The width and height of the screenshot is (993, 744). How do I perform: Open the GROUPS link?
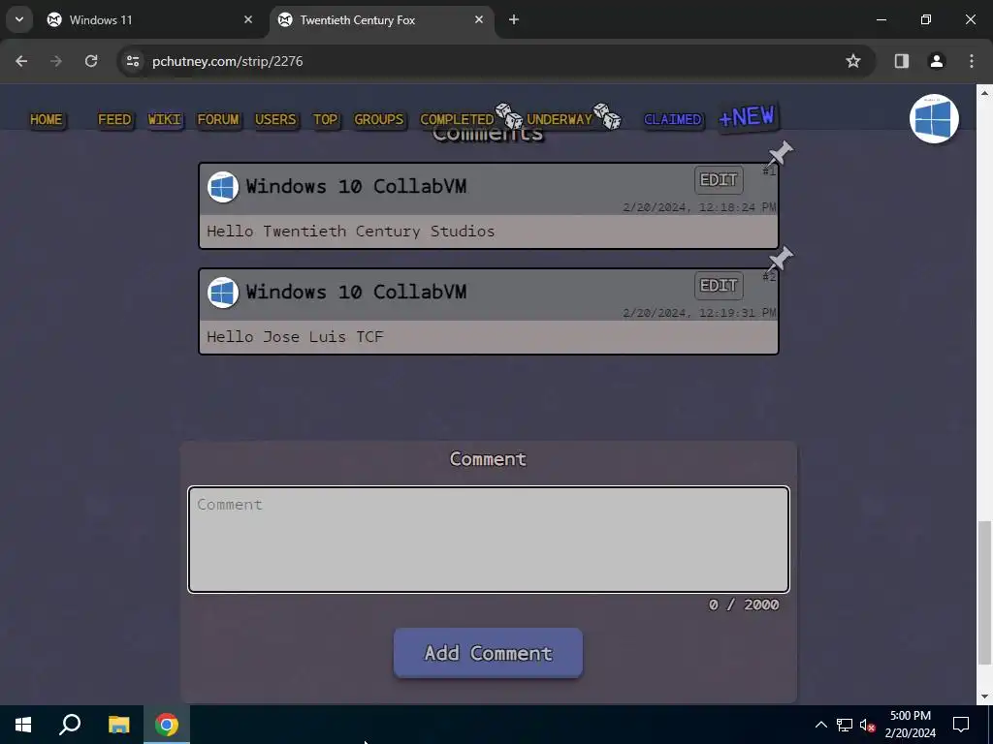379,119
